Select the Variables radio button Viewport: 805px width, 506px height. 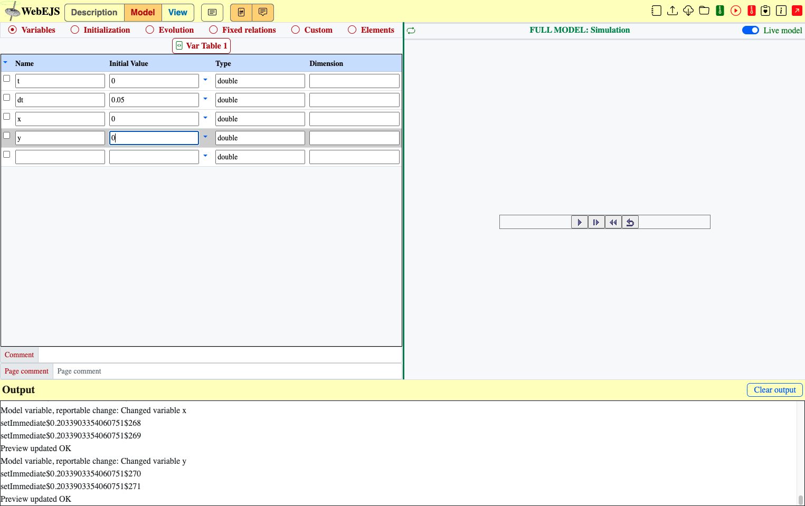[x=13, y=30]
